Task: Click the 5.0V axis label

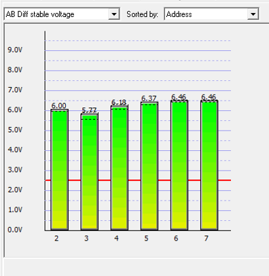Action: click(x=15, y=130)
